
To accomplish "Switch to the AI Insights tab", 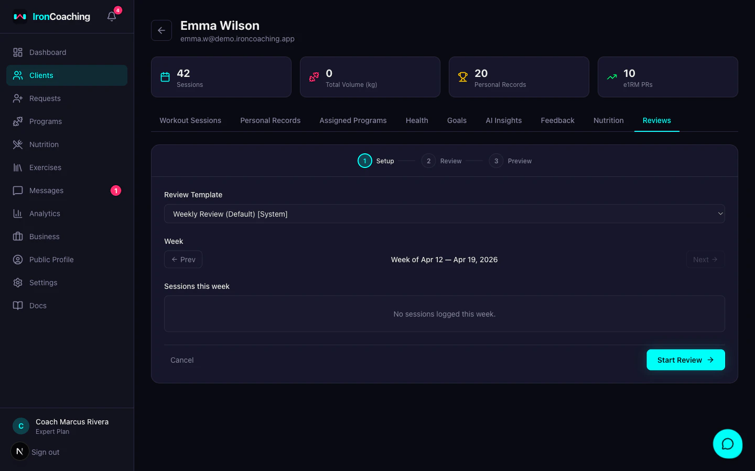I will (503, 120).
